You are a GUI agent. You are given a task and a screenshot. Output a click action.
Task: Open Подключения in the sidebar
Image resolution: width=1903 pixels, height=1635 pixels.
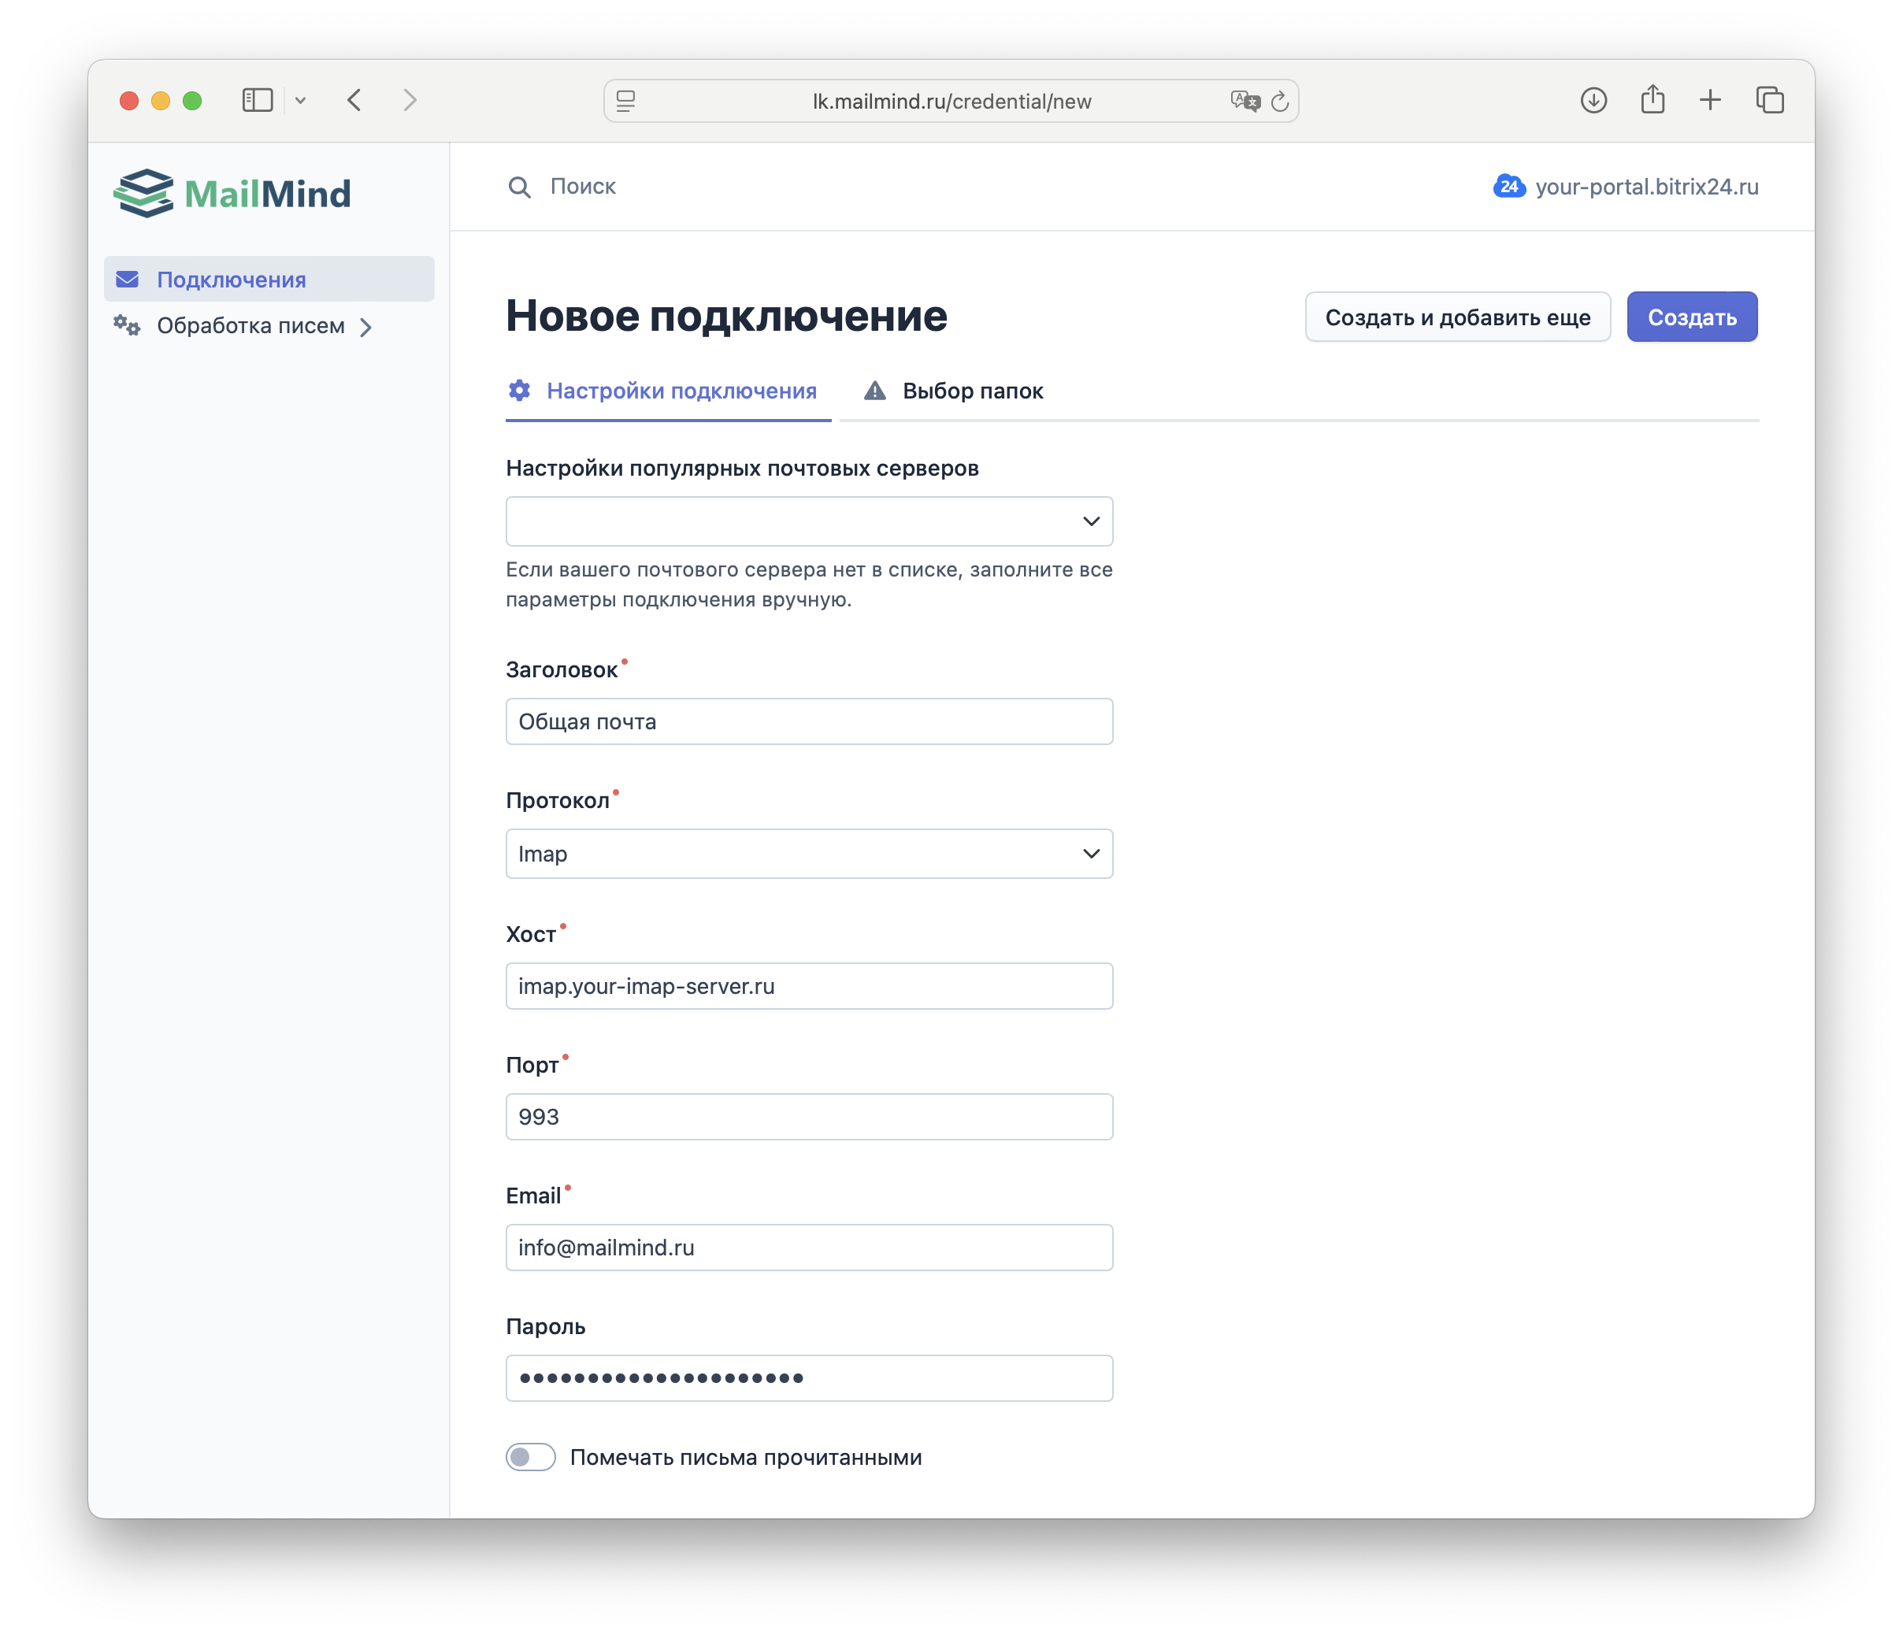click(x=232, y=280)
